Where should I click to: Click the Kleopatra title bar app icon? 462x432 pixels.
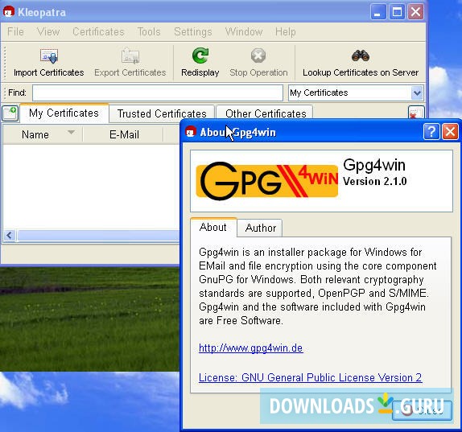tap(9, 12)
